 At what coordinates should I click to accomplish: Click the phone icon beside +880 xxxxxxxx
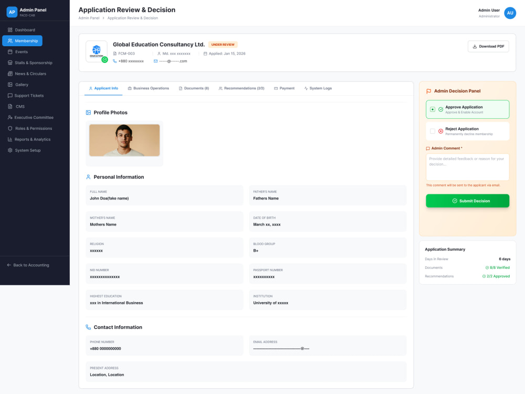115,61
